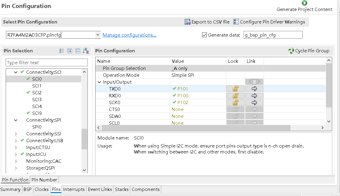The width and height of the screenshot is (340, 196).
Task: Select the Pins tab
Action: pos(56,189)
